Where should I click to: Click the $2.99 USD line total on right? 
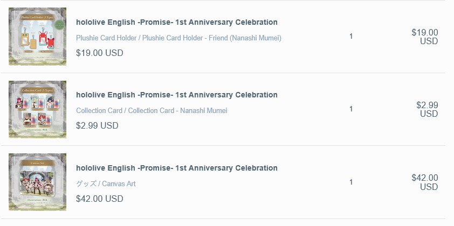click(427, 109)
